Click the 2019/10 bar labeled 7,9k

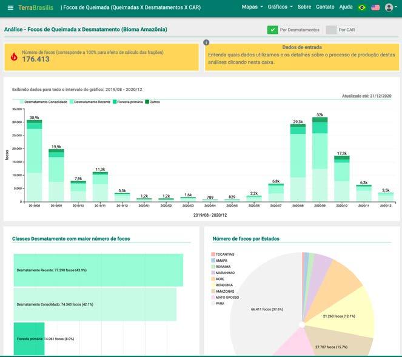78,191
